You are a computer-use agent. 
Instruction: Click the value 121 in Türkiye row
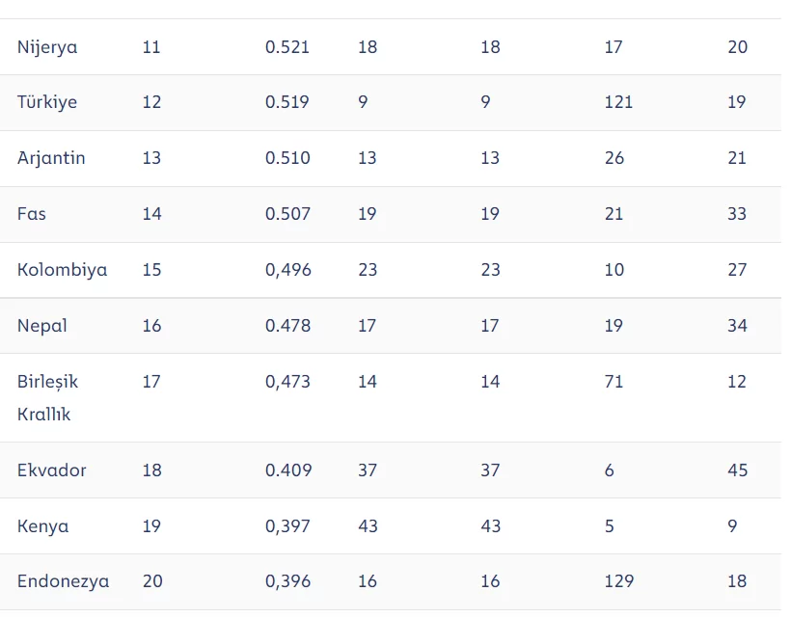click(618, 102)
